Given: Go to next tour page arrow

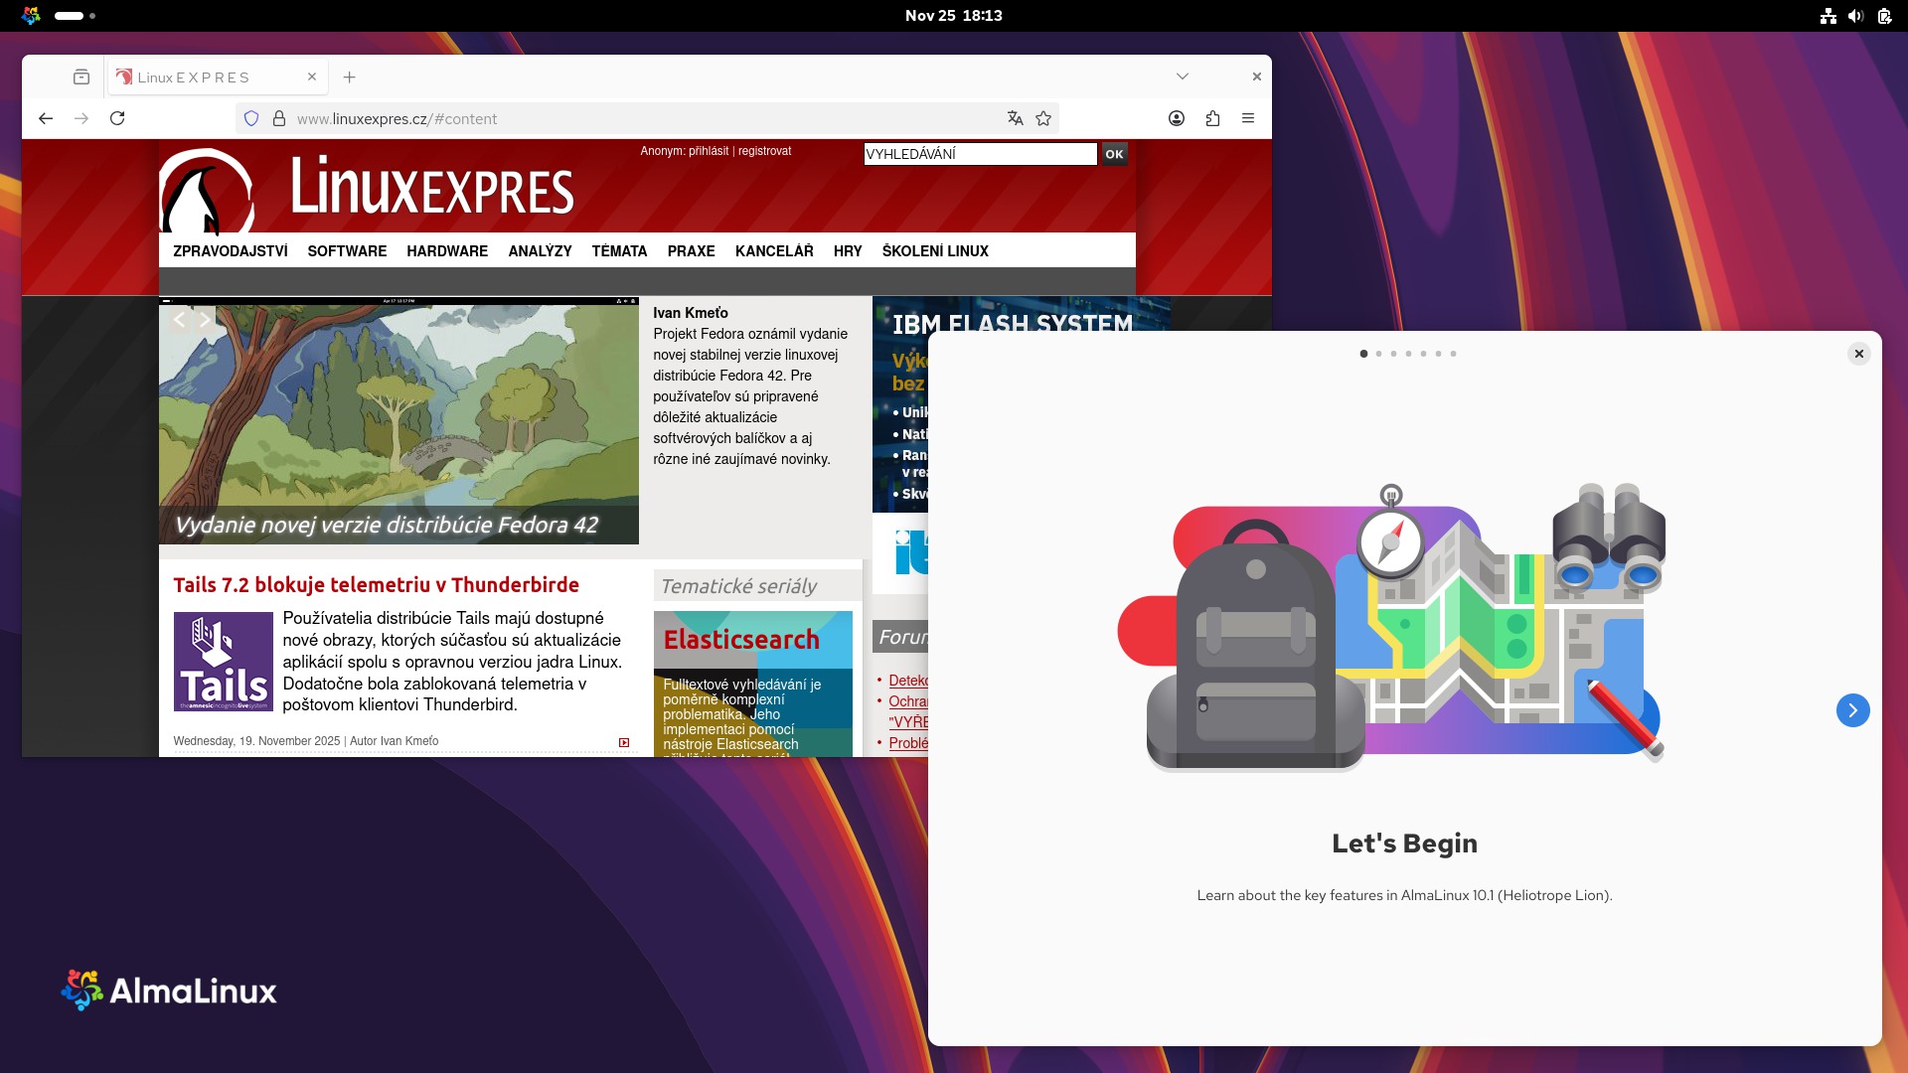Looking at the screenshot, I should point(1852,710).
